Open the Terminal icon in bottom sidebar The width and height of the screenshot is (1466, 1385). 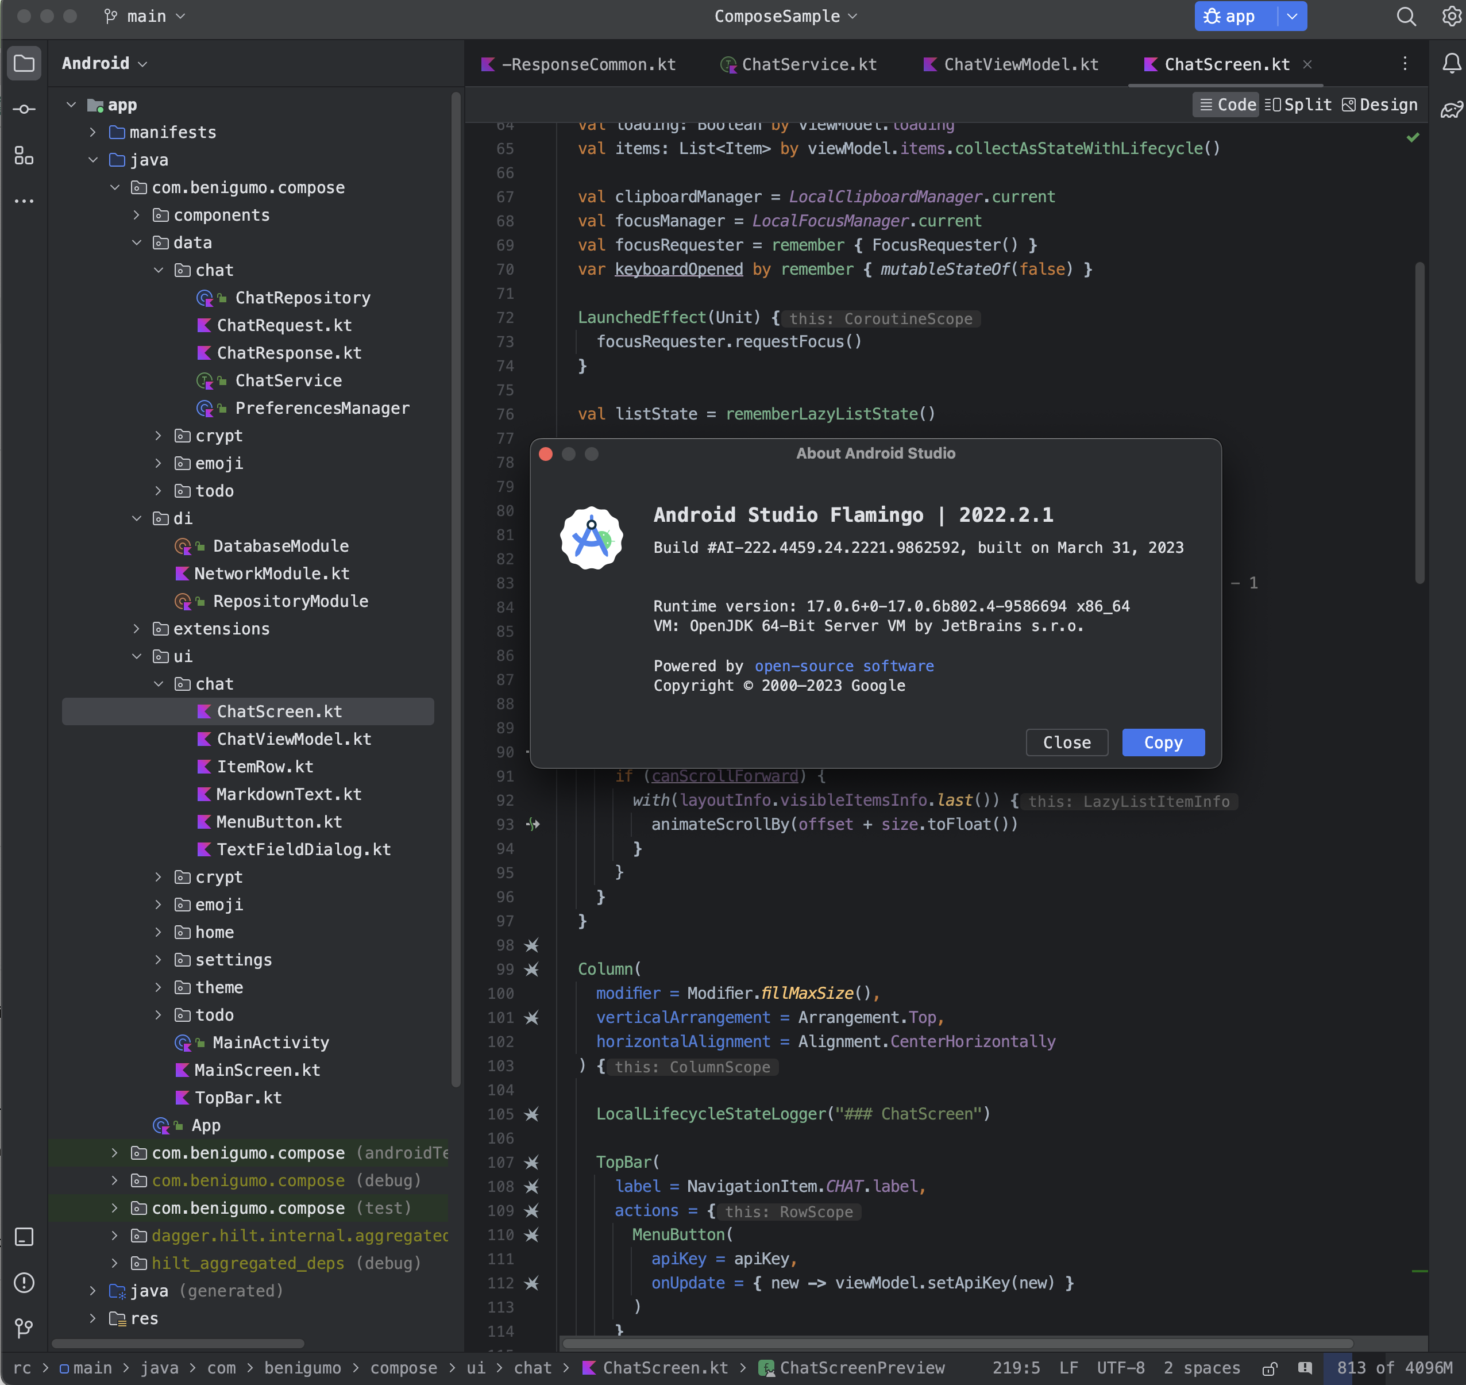pyautogui.click(x=24, y=1237)
